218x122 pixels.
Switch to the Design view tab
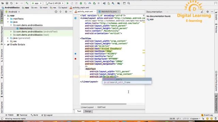88,111
